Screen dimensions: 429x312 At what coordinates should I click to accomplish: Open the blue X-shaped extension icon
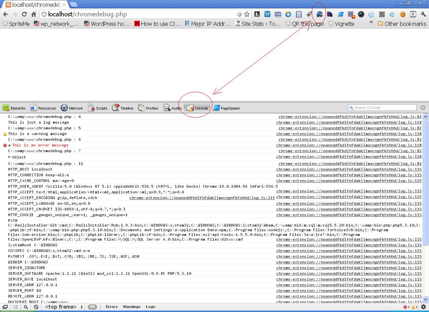[x=267, y=14]
